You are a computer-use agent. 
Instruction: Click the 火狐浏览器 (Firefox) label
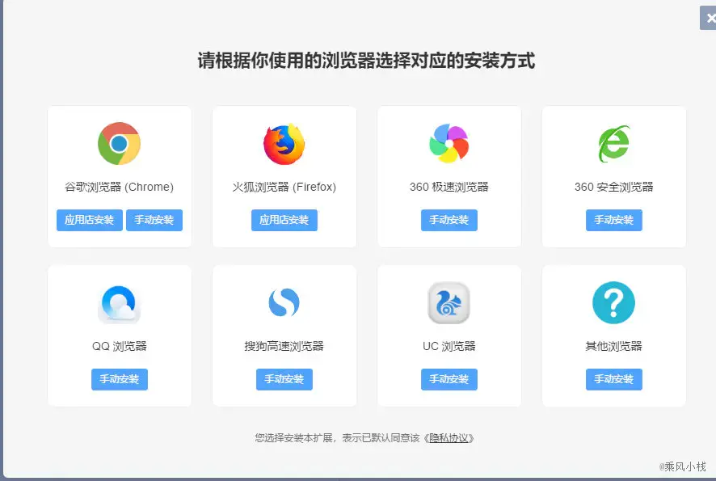point(284,187)
